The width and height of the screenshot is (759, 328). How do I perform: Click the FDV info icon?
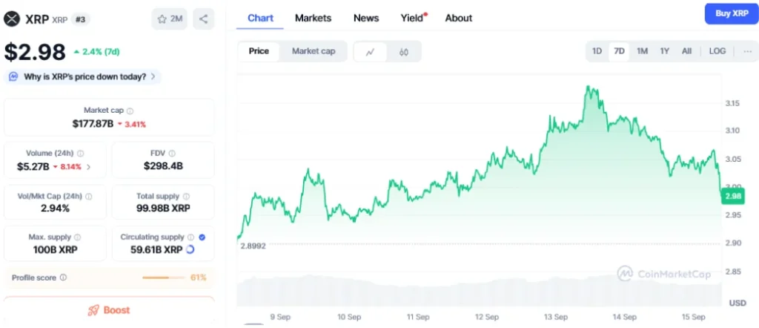point(172,154)
